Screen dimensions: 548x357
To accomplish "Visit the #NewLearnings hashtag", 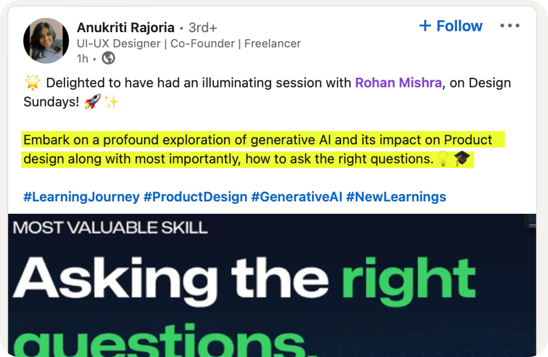I will pos(396,197).
